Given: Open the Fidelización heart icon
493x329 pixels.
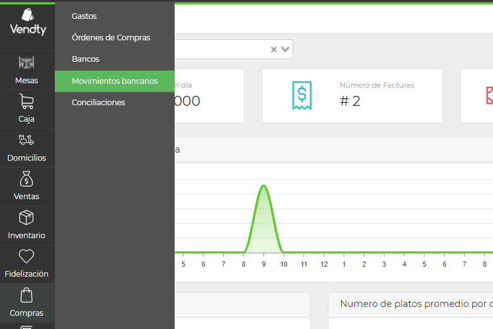Looking at the screenshot, I should coord(26,256).
